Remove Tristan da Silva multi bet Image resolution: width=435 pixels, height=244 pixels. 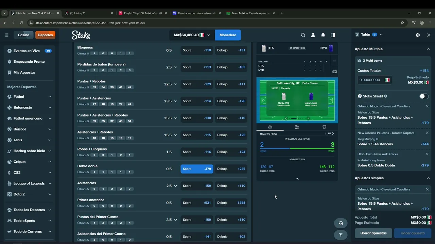427,106
